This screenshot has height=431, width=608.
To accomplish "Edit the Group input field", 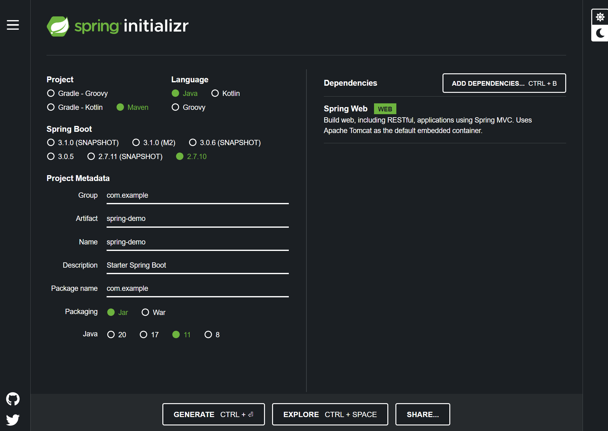I will pyautogui.click(x=197, y=196).
